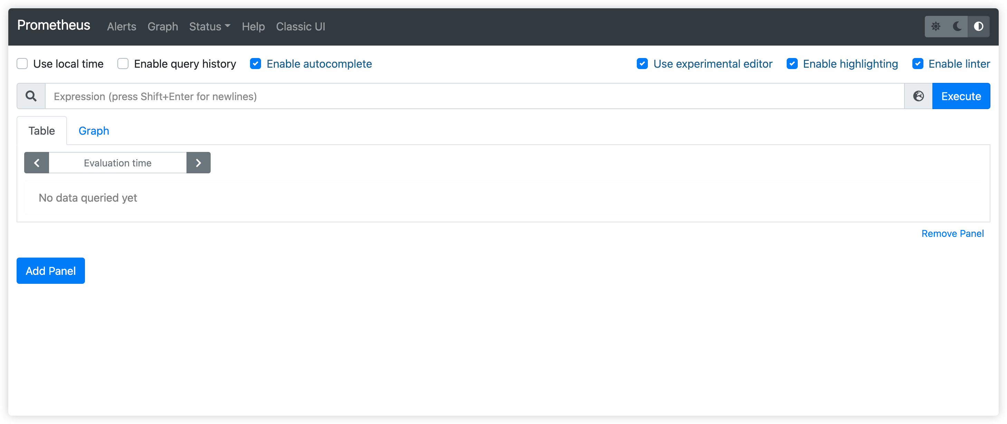Click the next evaluation time arrow
Screen dimensions: 1007x424
[x=199, y=163]
